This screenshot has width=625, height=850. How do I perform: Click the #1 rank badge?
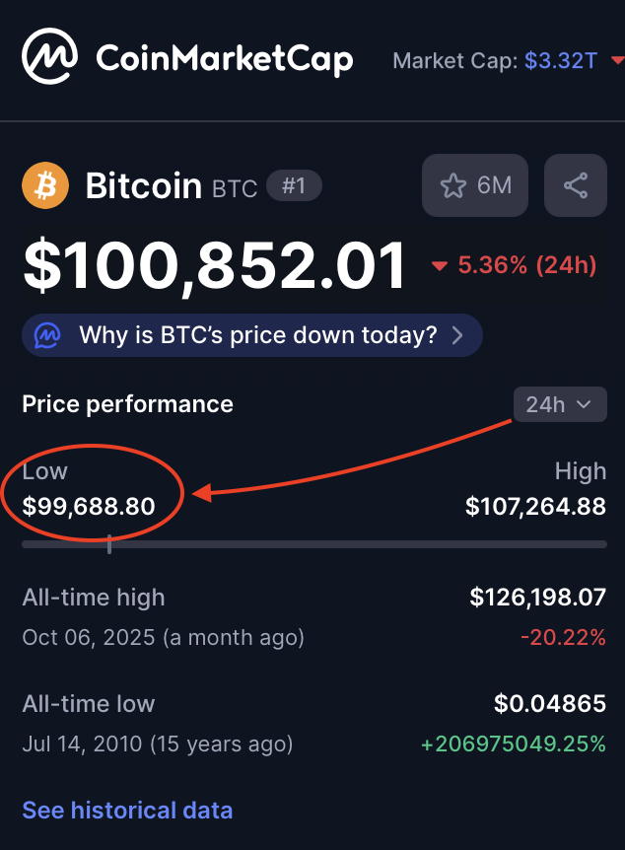(x=294, y=185)
